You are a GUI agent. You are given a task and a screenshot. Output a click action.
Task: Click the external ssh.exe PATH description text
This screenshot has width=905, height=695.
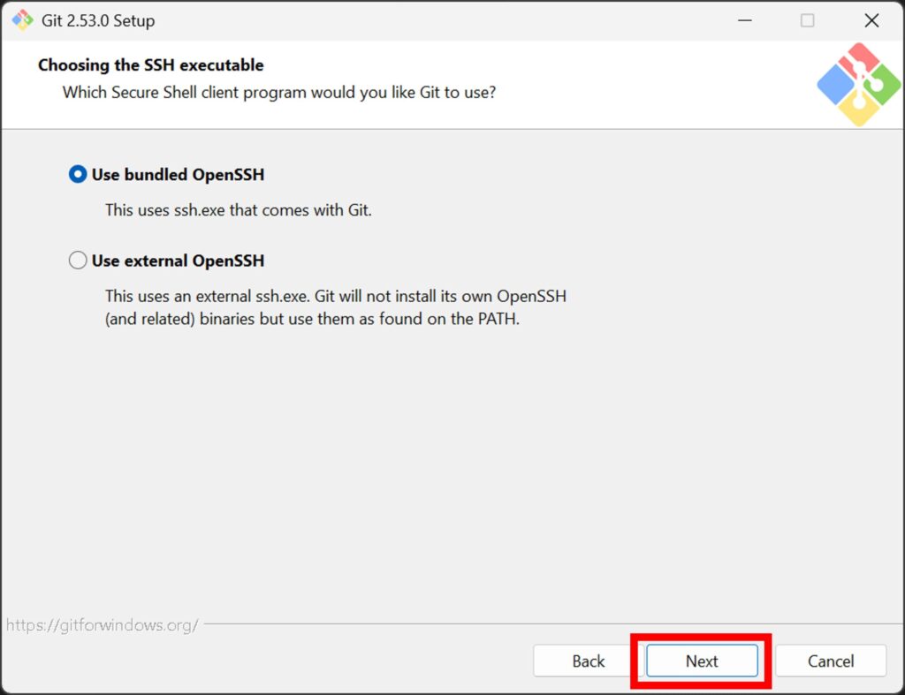coord(335,307)
